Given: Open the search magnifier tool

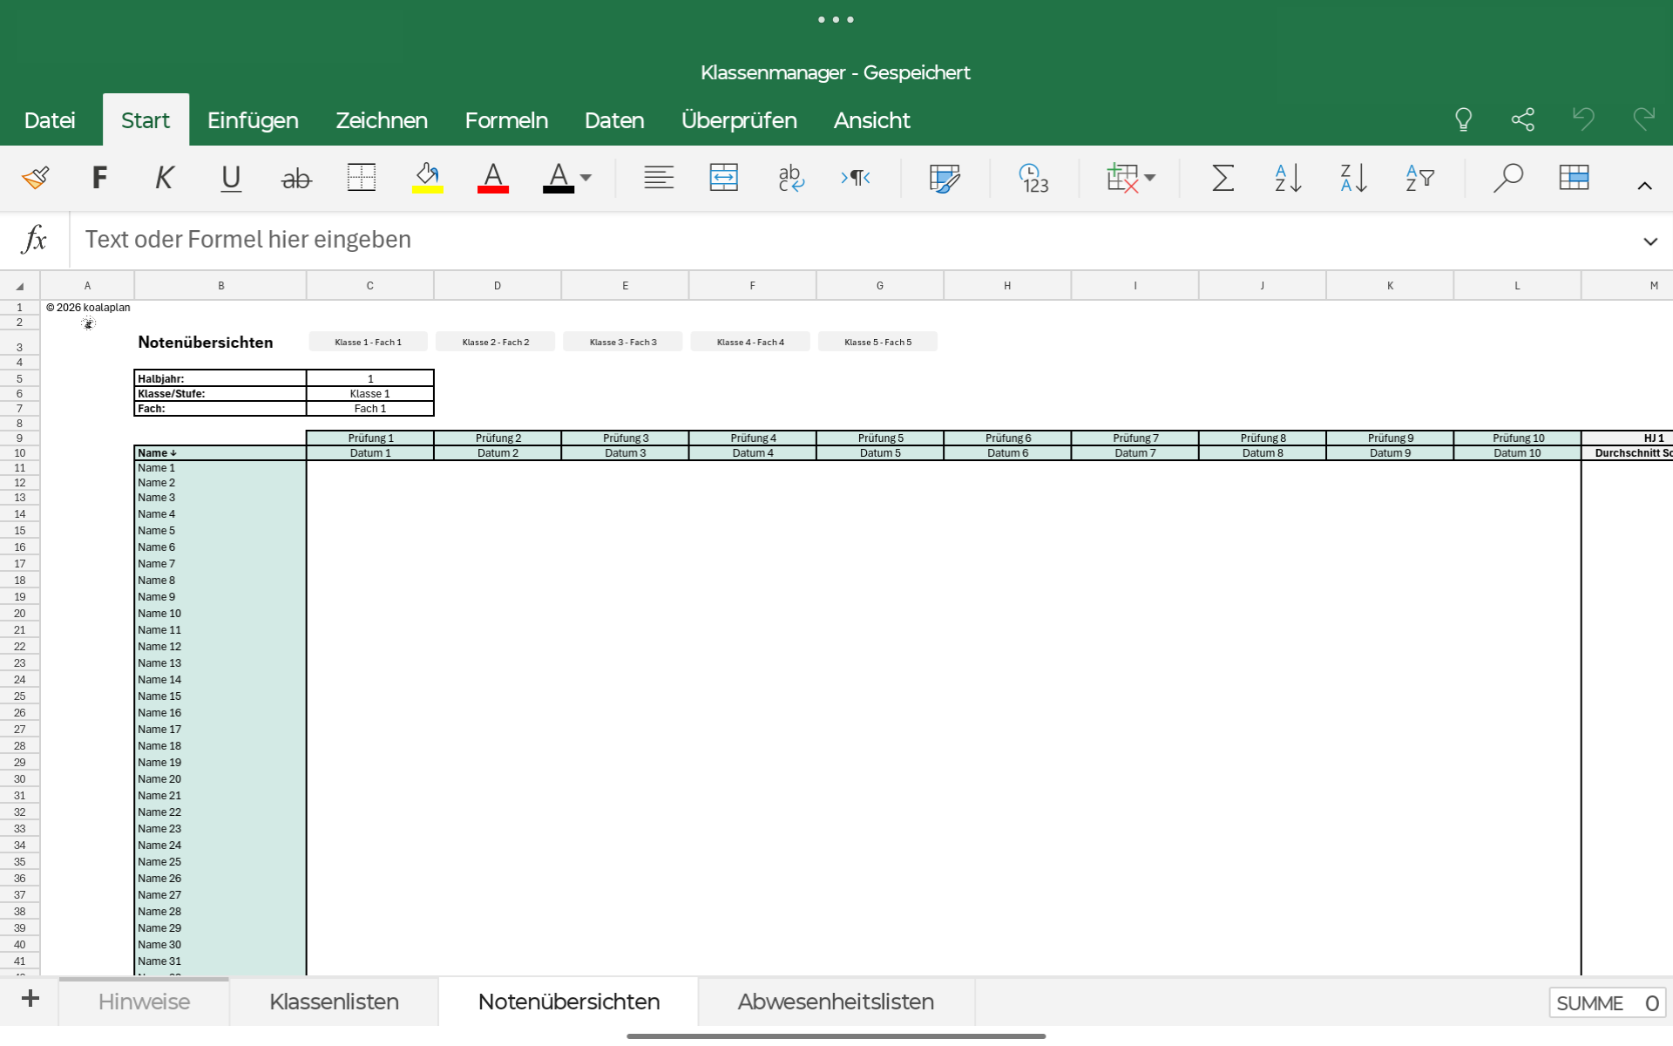Looking at the screenshot, I should 1507,178.
